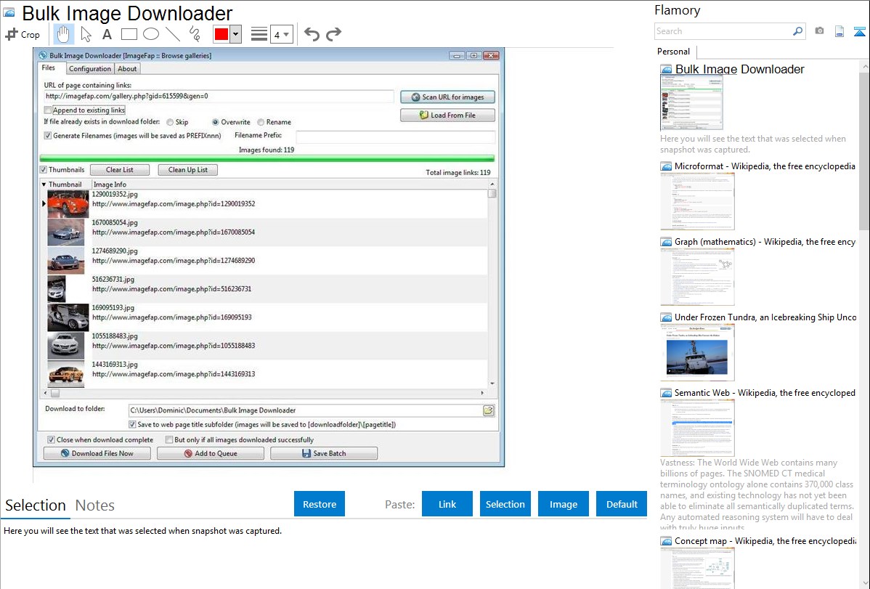The width and height of the screenshot is (870, 589).
Task: Click the Filename Prefix input field
Action: coord(396,137)
